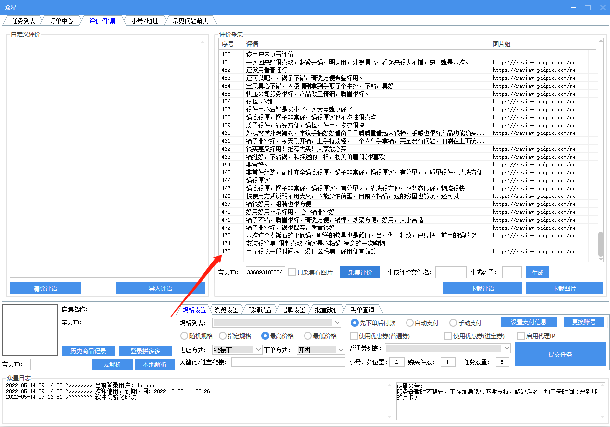
Task: Switch to the 任务列表 tab
Action: (23, 21)
